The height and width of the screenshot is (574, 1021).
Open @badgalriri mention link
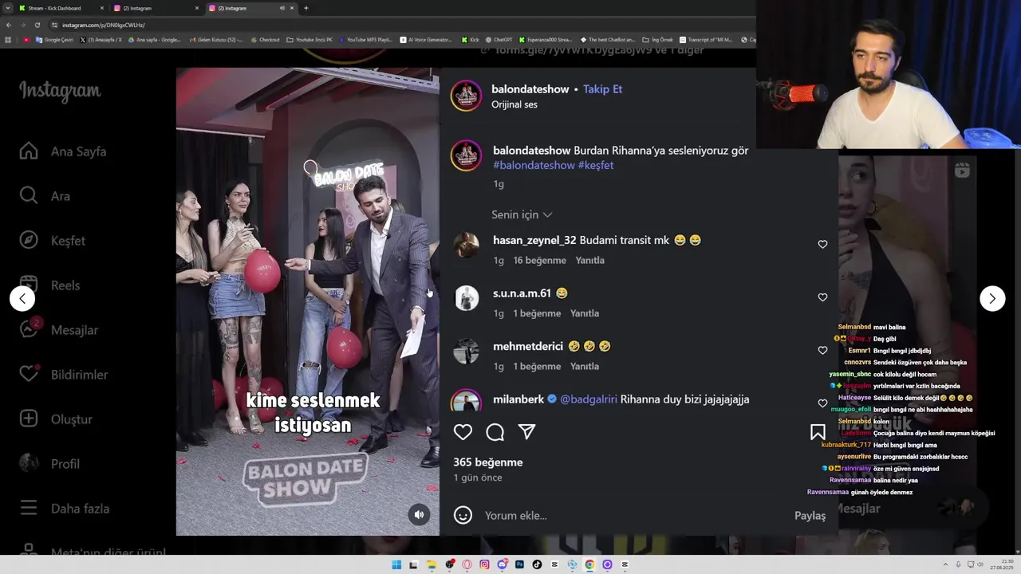pos(589,399)
